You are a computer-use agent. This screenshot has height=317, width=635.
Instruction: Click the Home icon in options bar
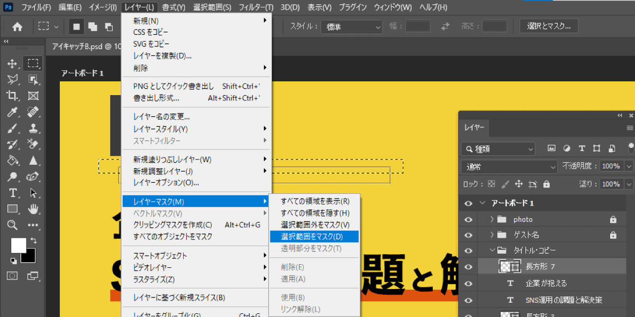17,26
